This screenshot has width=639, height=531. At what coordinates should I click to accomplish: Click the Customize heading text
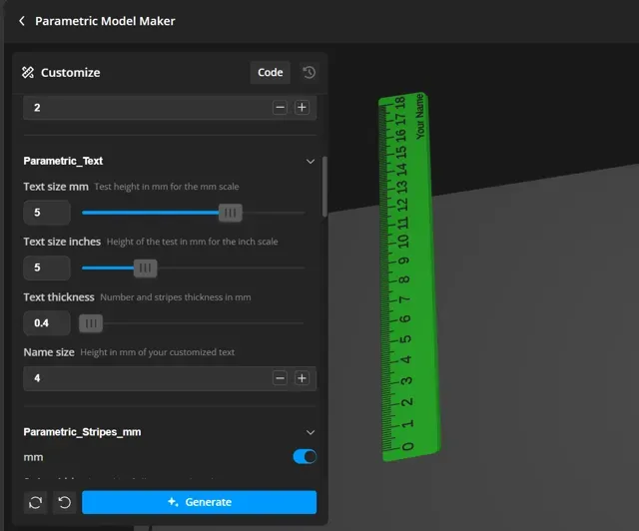(71, 73)
